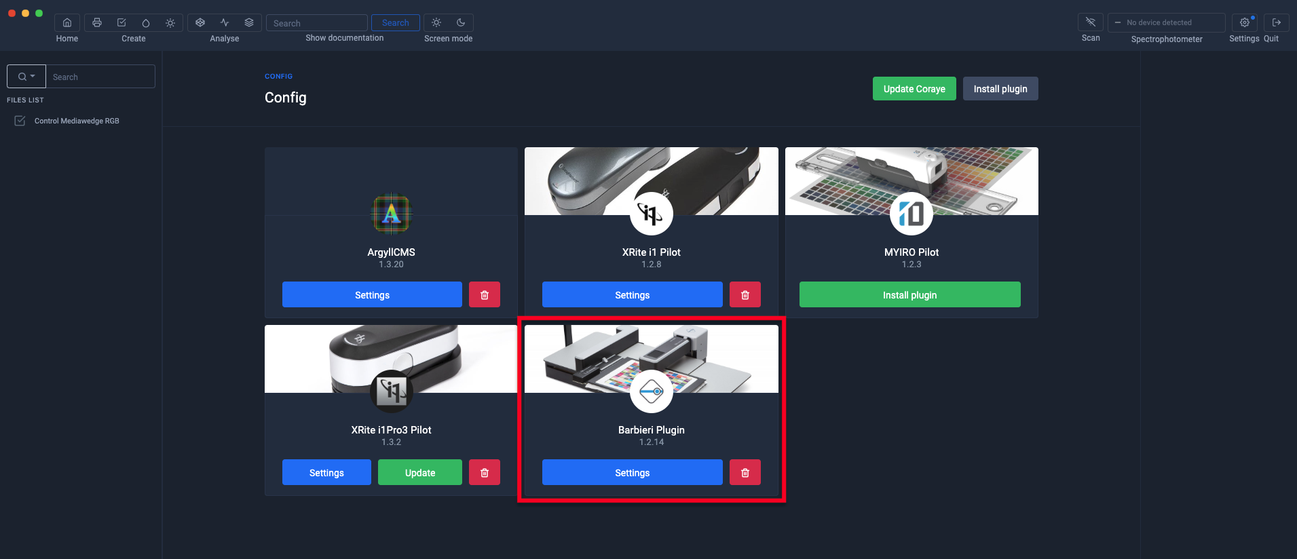The width and height of the screenshot is (1297, 559).
Task: Click the MYIRO Pilot version 1.2.3 text
Action: pos(911,265)
